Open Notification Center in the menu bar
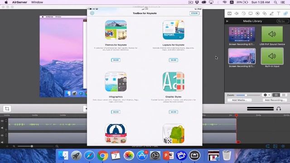The width and height of the screenshot is (290, 163). (283, 2)
